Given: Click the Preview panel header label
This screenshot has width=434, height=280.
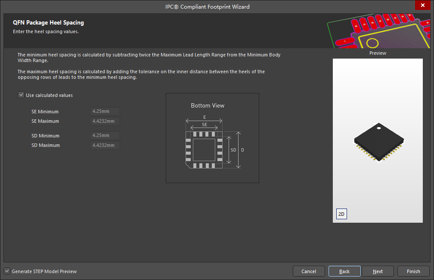Looking at the screenshot, I should (x=378, y=53).
